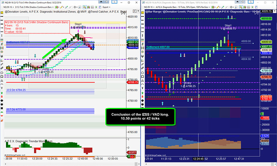Click up-arrow always-on-top button, left window
This screenshot has height=166, width=277.
[x=101, y=2]
